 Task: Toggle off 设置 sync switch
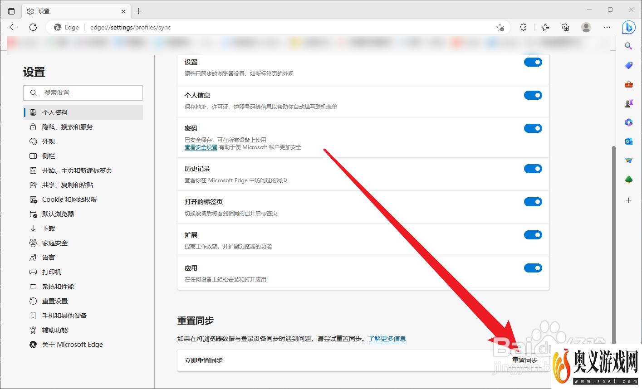coord(533,62)
